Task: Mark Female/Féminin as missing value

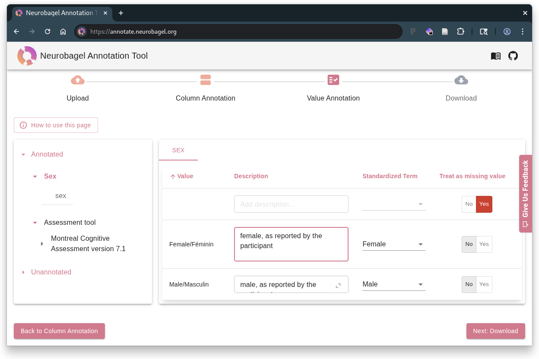Action: point(484,244)
